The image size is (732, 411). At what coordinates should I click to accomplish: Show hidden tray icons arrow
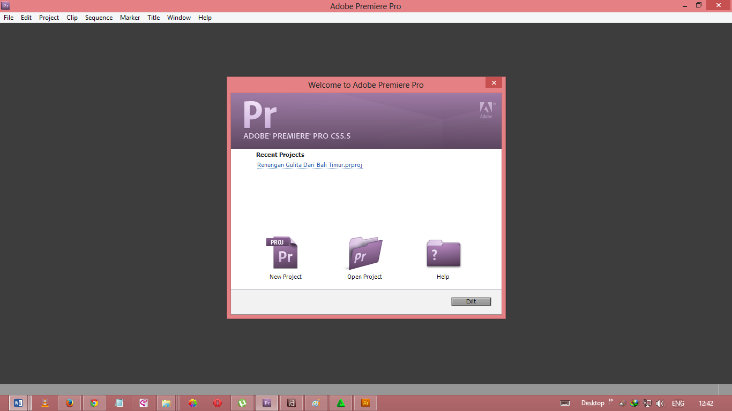tap(622, 404)
